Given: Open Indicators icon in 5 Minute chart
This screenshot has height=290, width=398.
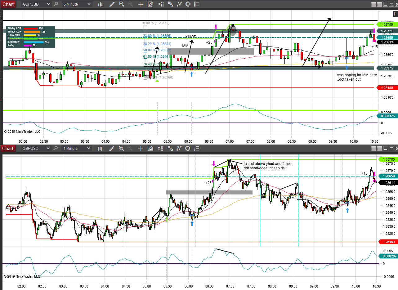Looking at the screenshot, I should tap(179, 4).
